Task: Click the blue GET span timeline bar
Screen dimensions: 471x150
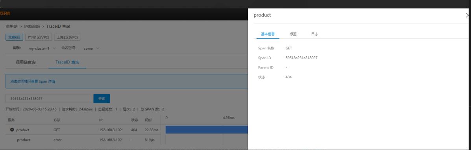Action: (x=207, y=130)
